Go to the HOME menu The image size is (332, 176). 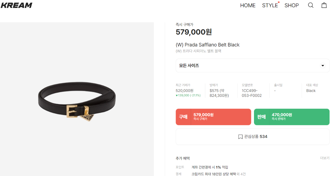(x=248, y=5)
